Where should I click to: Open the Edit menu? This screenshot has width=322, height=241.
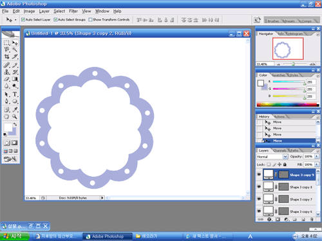16,11
